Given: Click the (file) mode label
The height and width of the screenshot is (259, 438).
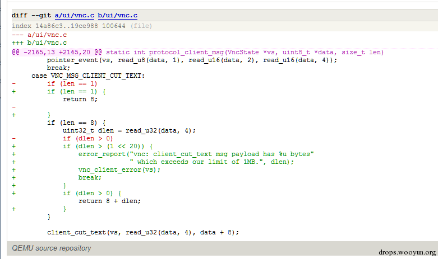Looking at the screenshot, I should pos(141,26).
